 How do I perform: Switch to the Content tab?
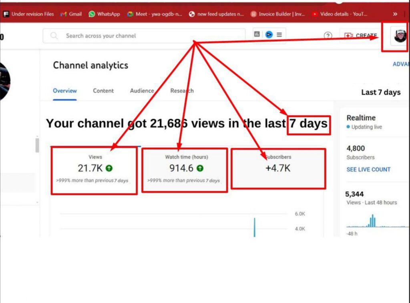[103, 91]
